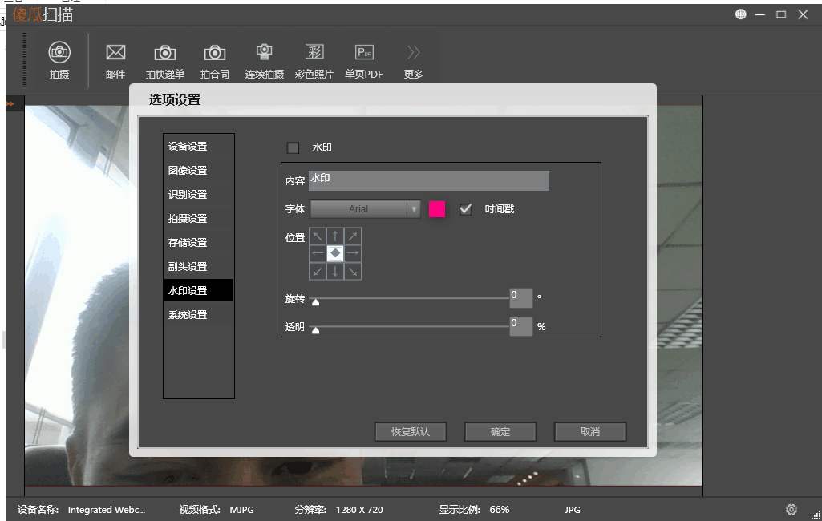The image size is (822, 521).
Task: Switch to 存储设置 settings tab
Action: coord(199,243)
